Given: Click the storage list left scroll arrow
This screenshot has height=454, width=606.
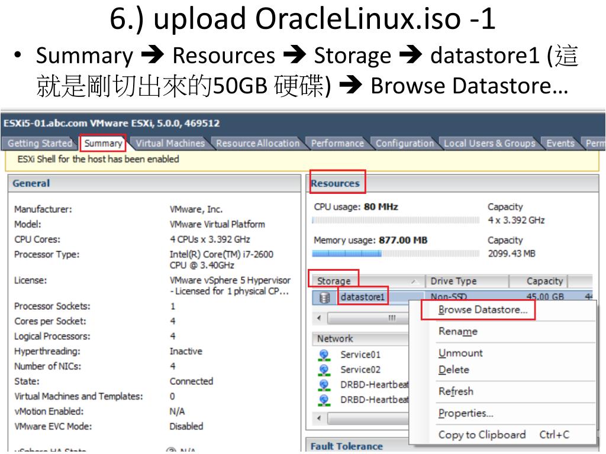Looking at the screenshot, I should [319, 319].
